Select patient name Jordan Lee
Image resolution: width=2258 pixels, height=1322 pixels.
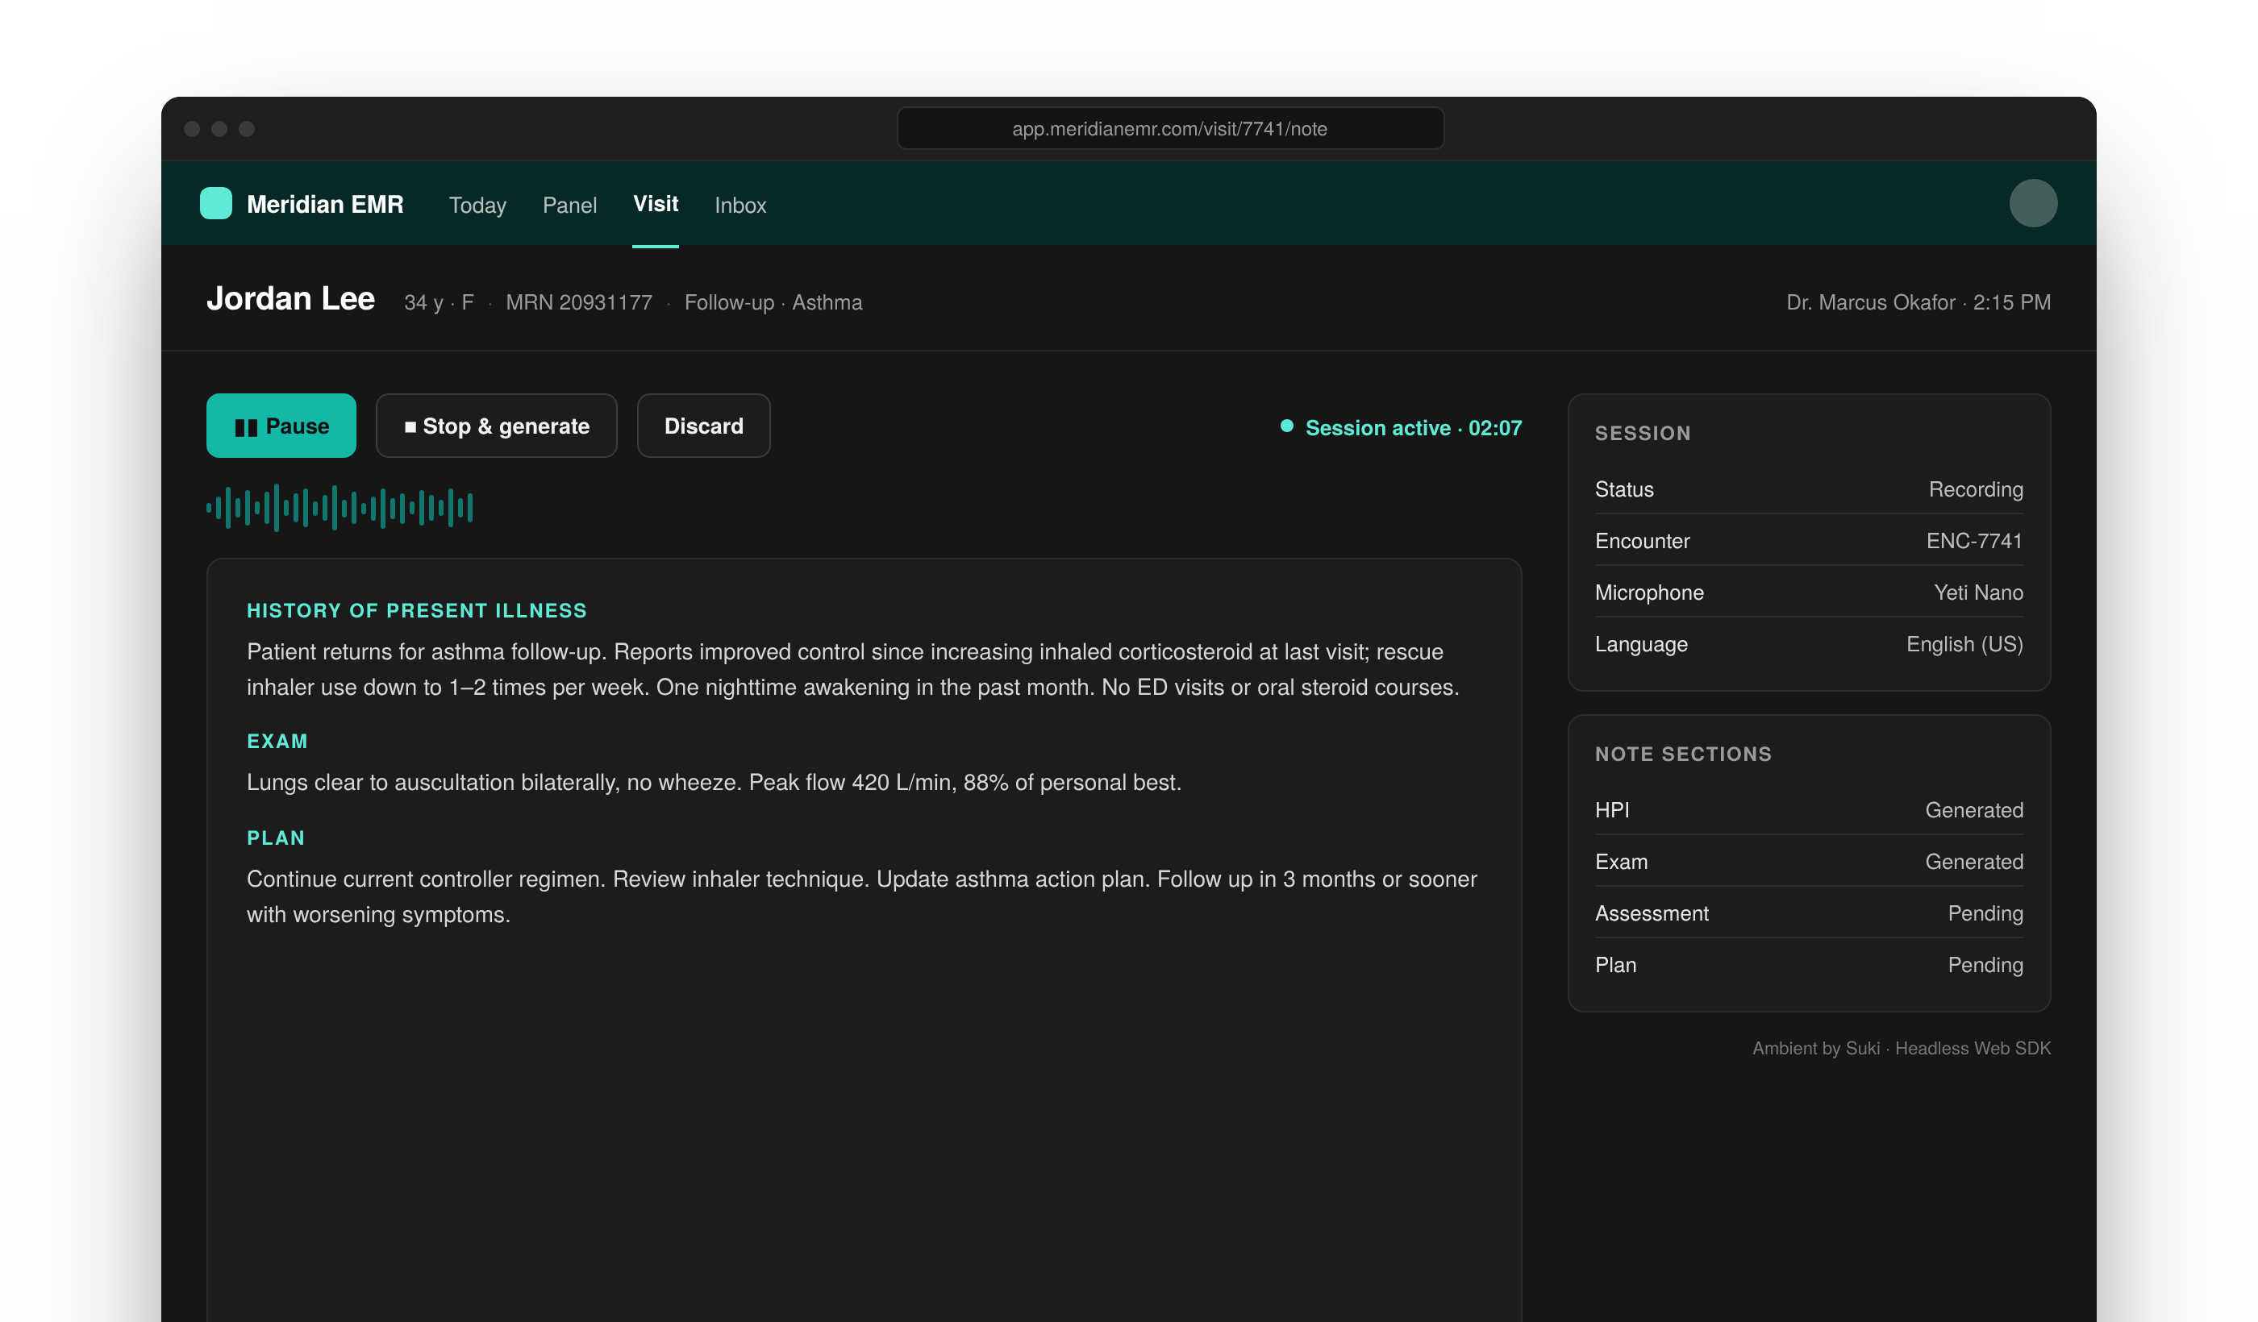[290, 299]
